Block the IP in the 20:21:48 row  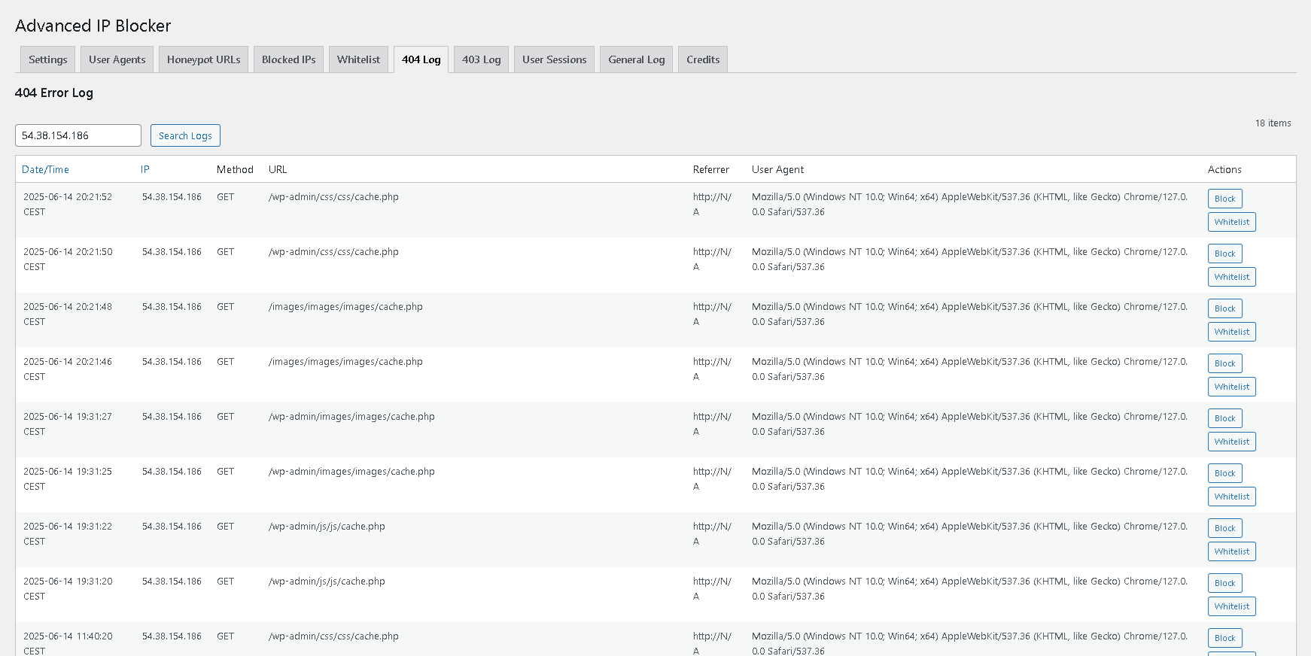pos(1225,308)
